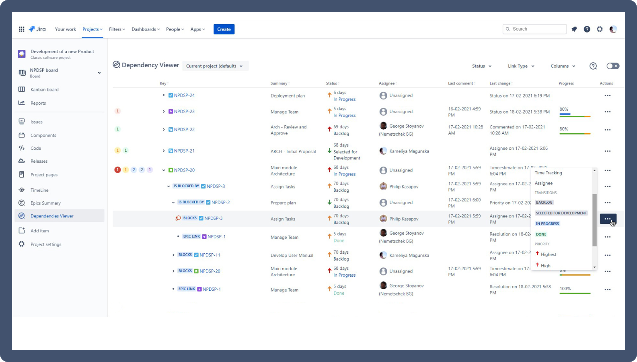The height and width of the screenshot is (362, 637).
Task: Open the Current project (default) dropdown
Action: tap(215, 66)
